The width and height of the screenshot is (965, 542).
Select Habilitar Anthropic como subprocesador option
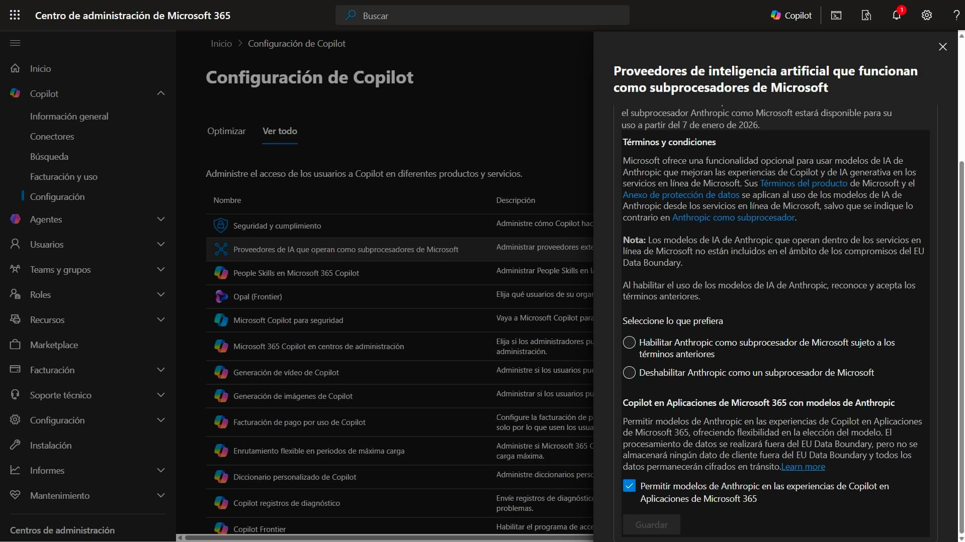tap(629, 343)
